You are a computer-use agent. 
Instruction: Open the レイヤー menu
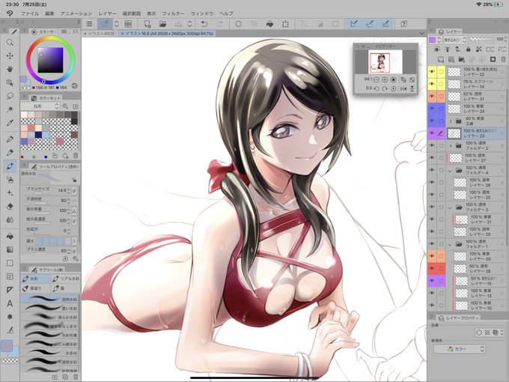(x=107, y=13)
